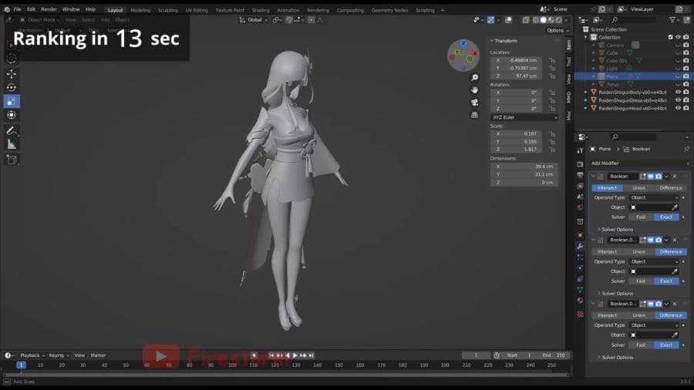Remove the first Boolean modifier
694x390 pixels.
click(x=675, y=177)
